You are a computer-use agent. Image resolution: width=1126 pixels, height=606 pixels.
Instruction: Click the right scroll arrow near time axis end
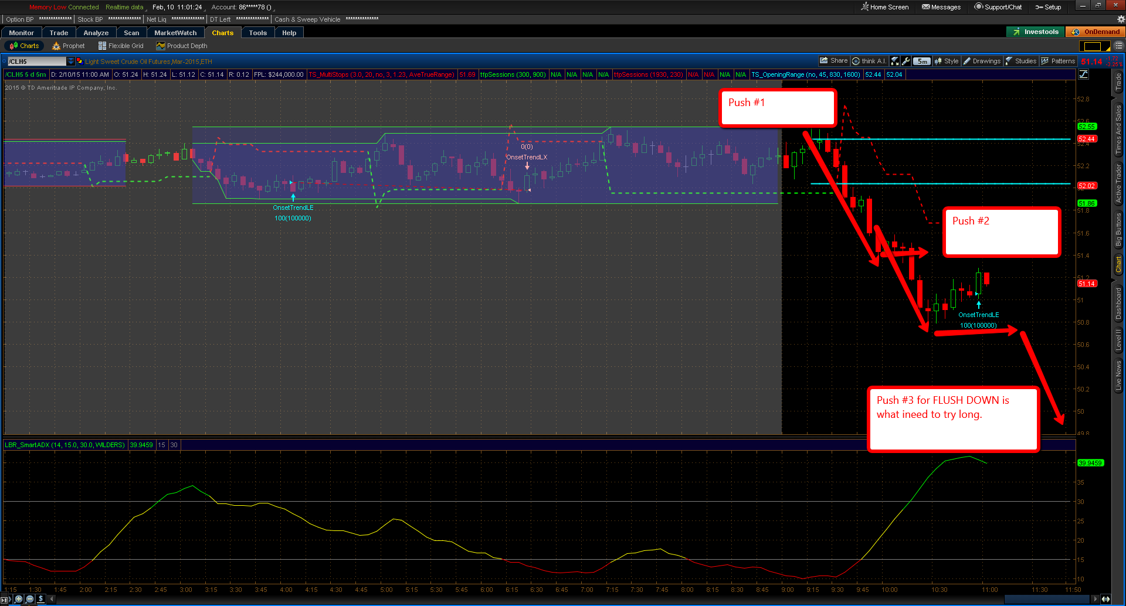[x=1095, y=599]
